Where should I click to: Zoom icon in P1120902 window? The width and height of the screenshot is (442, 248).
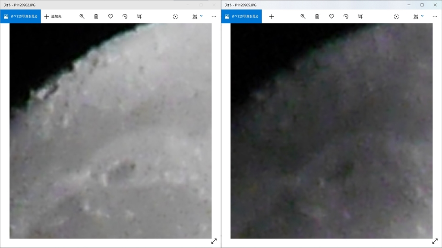pyautogui.click(x=82, y=16)
